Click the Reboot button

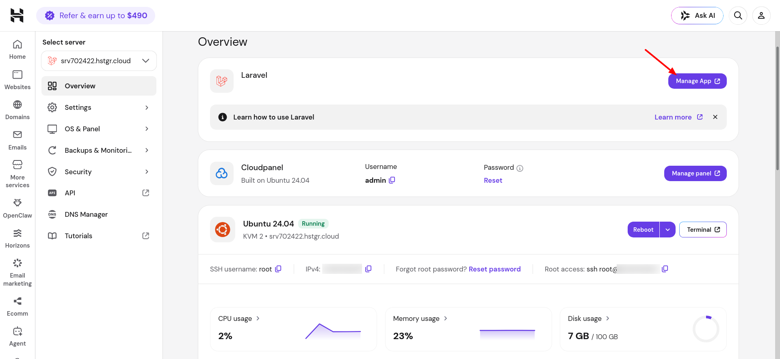point(643,230)
